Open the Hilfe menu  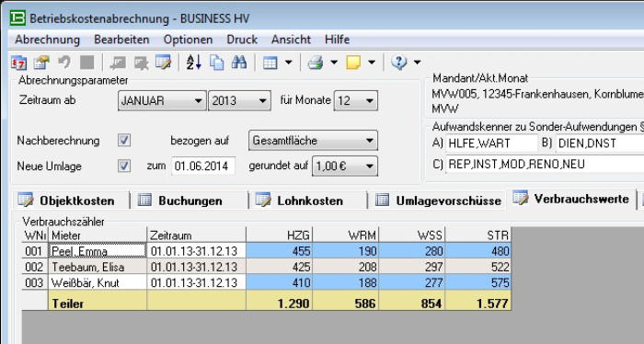338,40
